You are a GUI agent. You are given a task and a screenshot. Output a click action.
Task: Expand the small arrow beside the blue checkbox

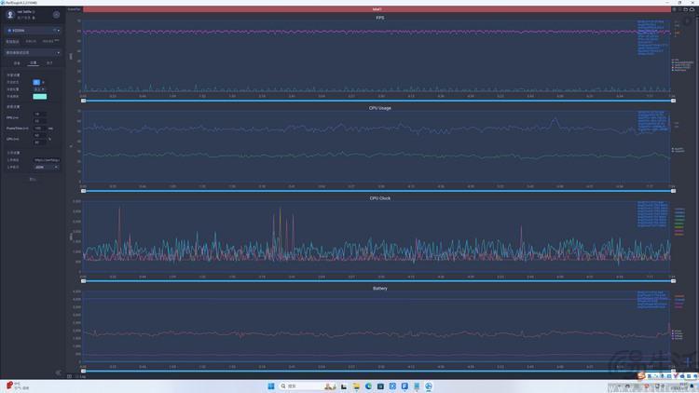pos(43,83)
